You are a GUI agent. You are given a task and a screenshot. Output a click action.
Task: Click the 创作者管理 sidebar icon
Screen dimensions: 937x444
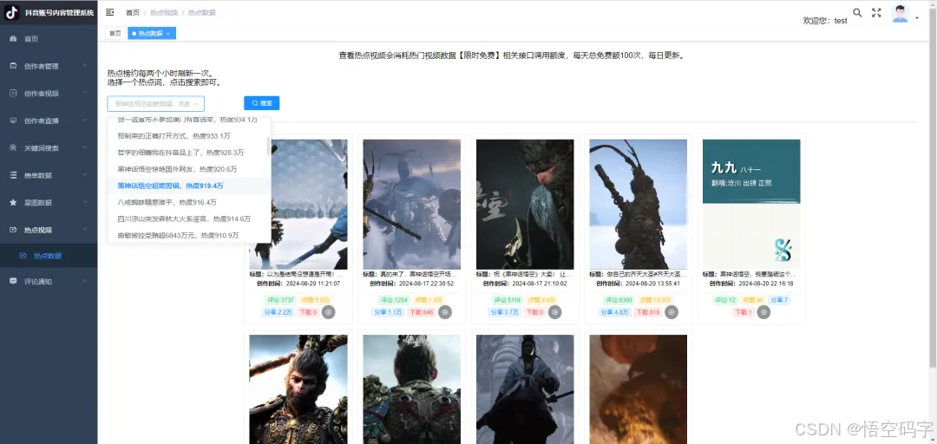click(13, 66)
